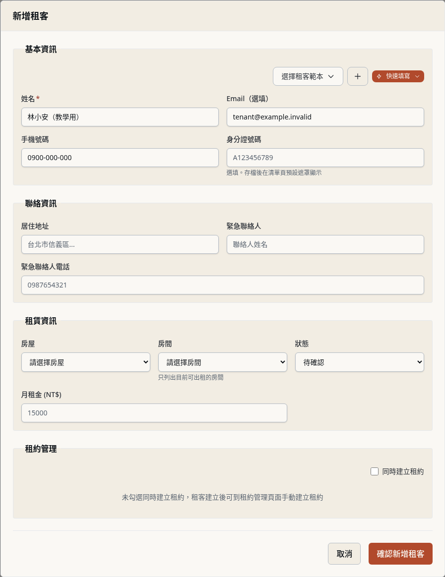The image size is (445, 577).
Task: Open the 狀態 dropdown showing 待確認
Action: (360, 362)
